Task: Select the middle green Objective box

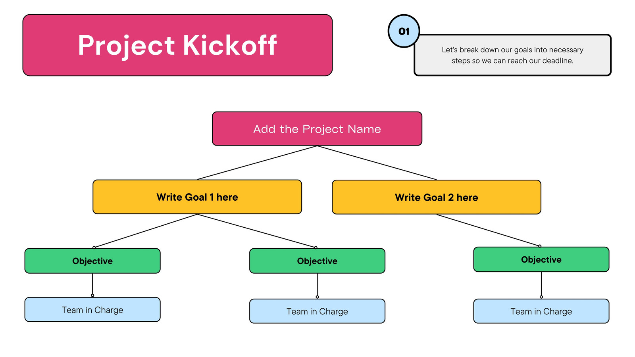Action: [x=317, y=261]
